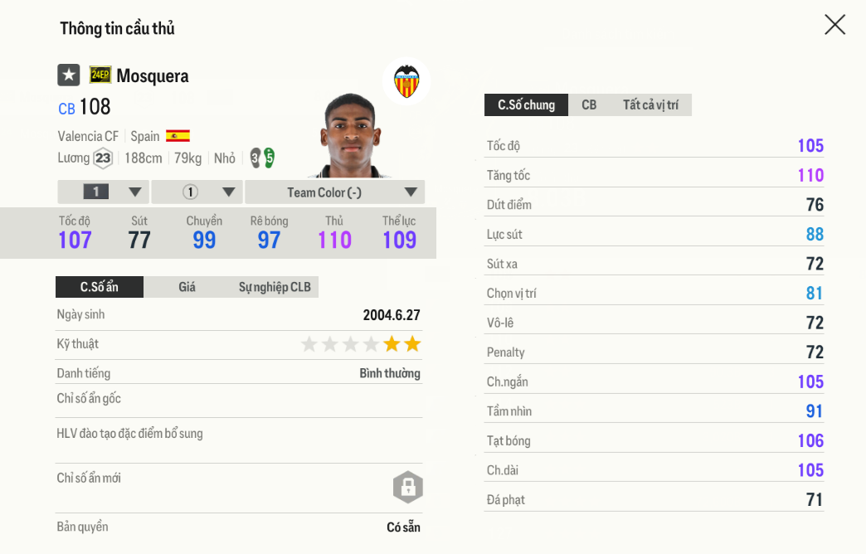Switch to the Giá tab
Image resolution: width=866 pixels, height=554 pixels.
point(187,287)
